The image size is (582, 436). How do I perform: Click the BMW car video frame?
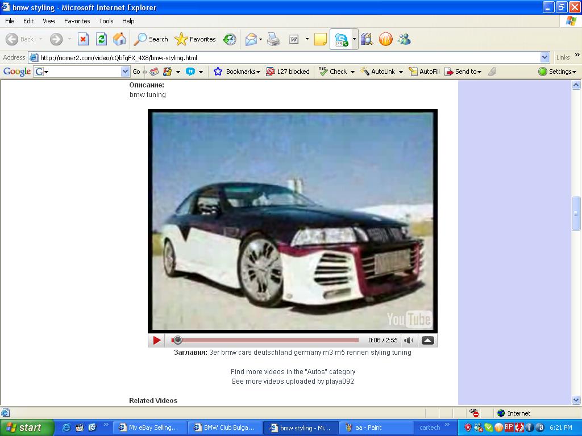coord(293,221)
